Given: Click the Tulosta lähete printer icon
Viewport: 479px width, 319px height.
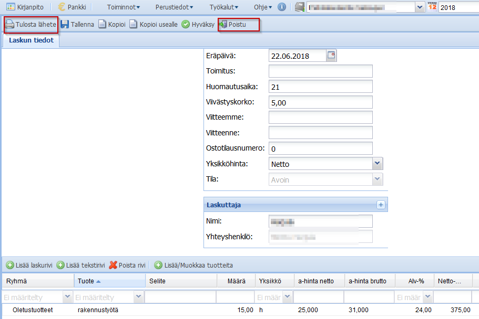Looking at the screenshot, I should [x=10, y=25].
